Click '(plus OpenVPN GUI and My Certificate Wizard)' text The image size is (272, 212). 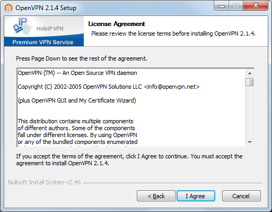point(77,100)
